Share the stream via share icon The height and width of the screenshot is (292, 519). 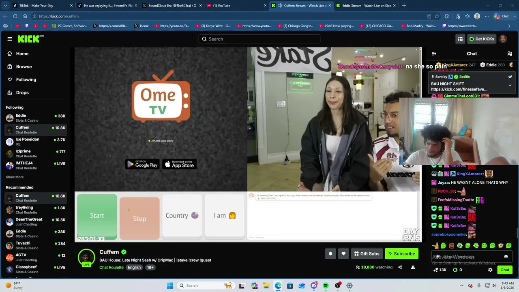[x=400, y=267]
